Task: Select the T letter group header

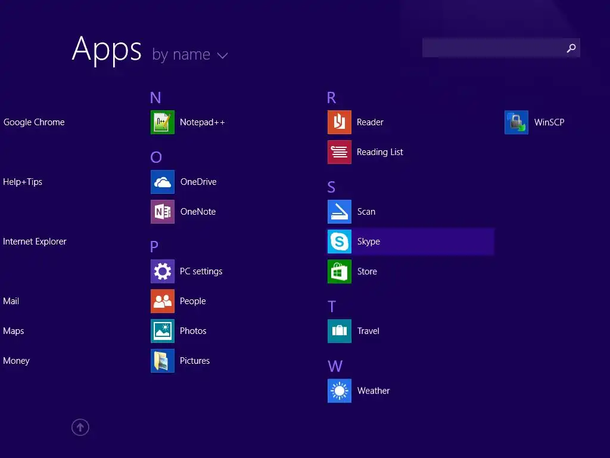Action: (331, 307)
